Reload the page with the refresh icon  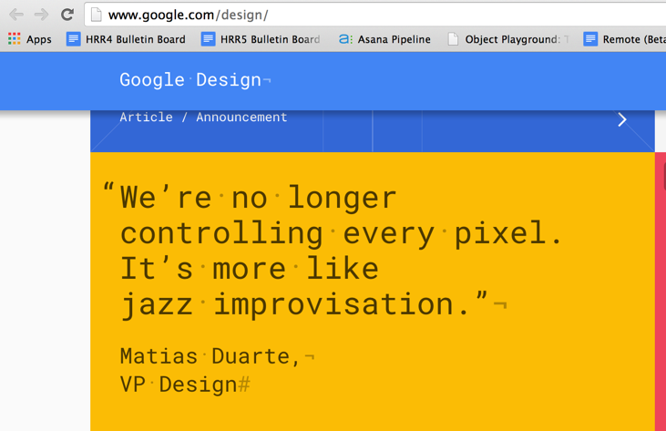pyautogui.click(x=67, y=15)
